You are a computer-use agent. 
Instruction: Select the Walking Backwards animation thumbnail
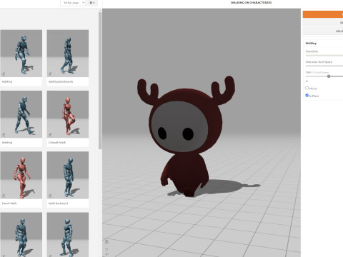coord(68,54)
